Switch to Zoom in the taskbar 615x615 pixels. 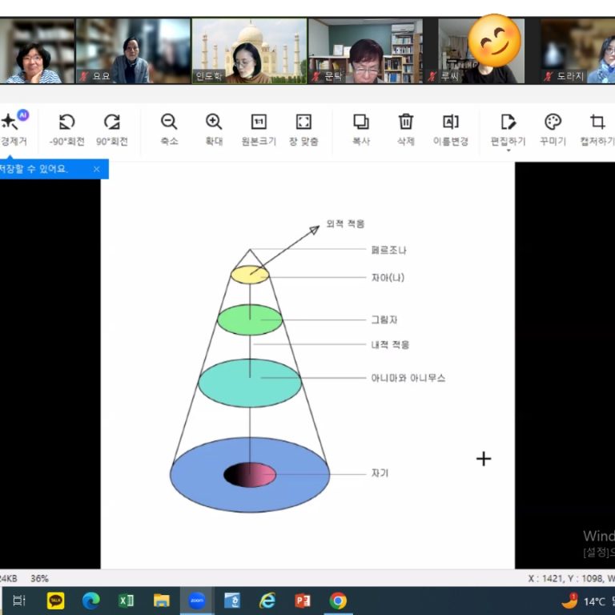tap(196, 601)
